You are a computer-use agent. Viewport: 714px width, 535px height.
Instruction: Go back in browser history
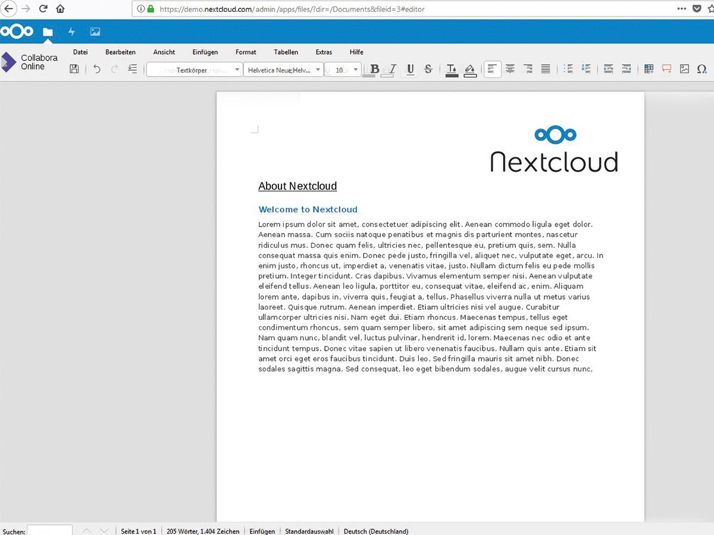tap(8, 9)
